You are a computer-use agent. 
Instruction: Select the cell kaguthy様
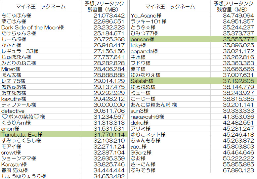click(41, 99)
